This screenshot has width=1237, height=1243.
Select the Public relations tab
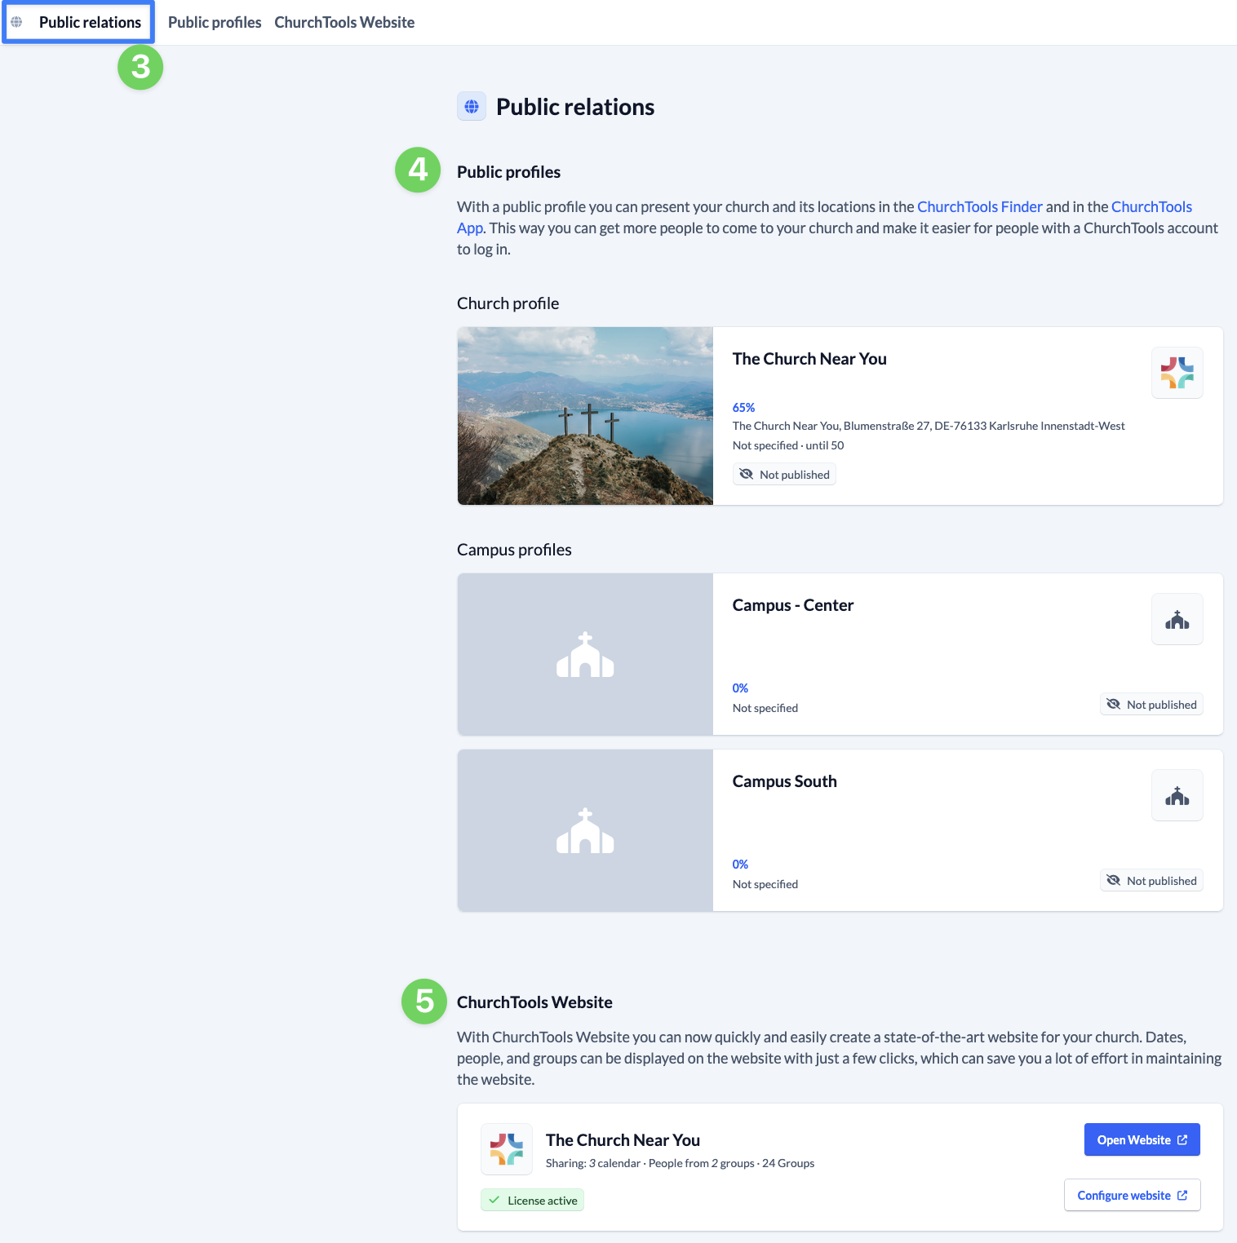(90, 22)
